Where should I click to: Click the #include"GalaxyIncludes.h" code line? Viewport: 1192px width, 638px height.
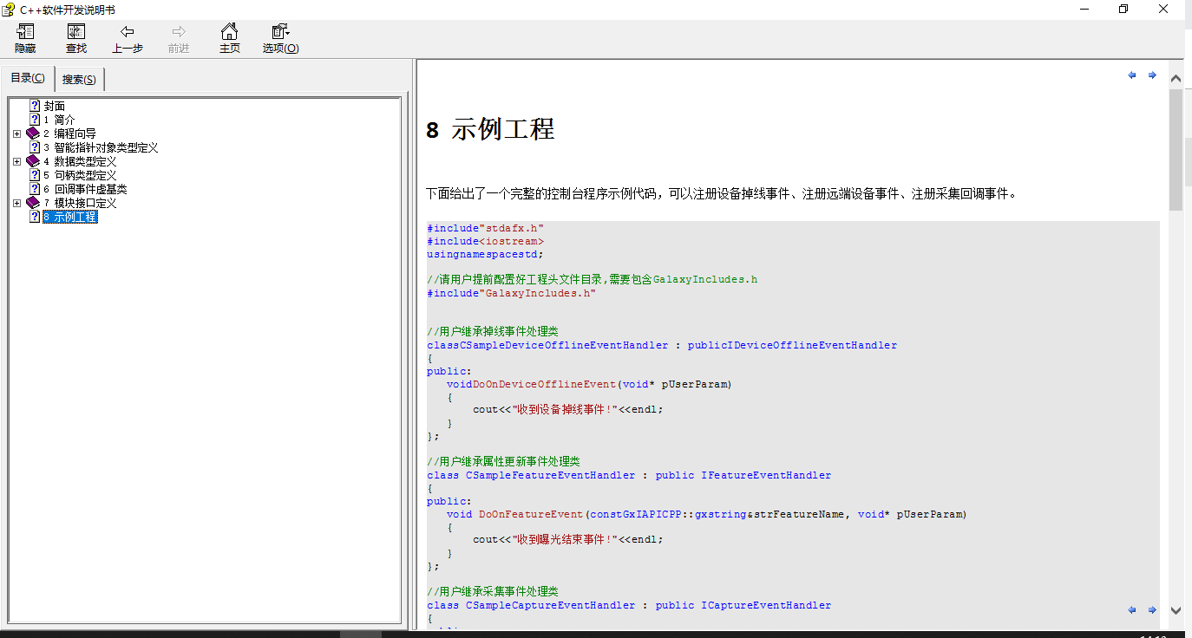511,293
